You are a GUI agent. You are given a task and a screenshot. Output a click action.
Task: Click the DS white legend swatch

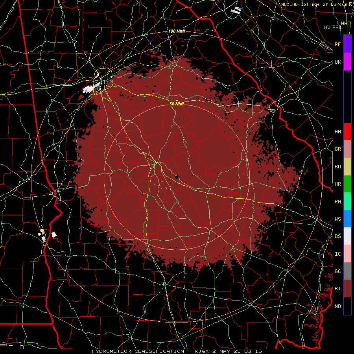(347, 236)
